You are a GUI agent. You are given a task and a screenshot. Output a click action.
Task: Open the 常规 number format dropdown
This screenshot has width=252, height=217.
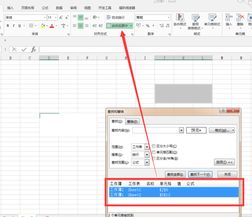click(x=168, y=17)
